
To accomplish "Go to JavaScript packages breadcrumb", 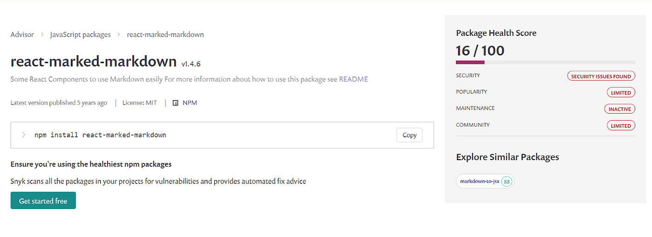I will tap(81, 34).
